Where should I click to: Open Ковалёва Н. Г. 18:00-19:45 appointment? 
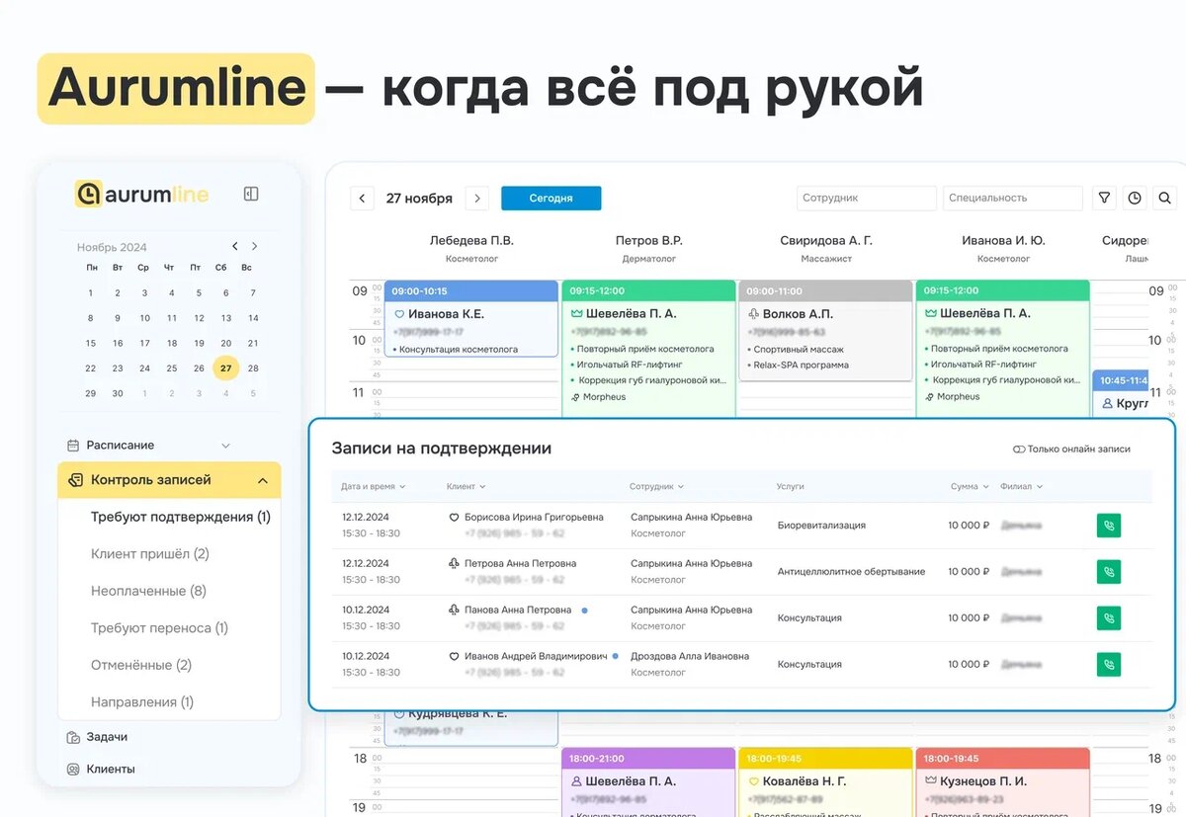point(825,781)
